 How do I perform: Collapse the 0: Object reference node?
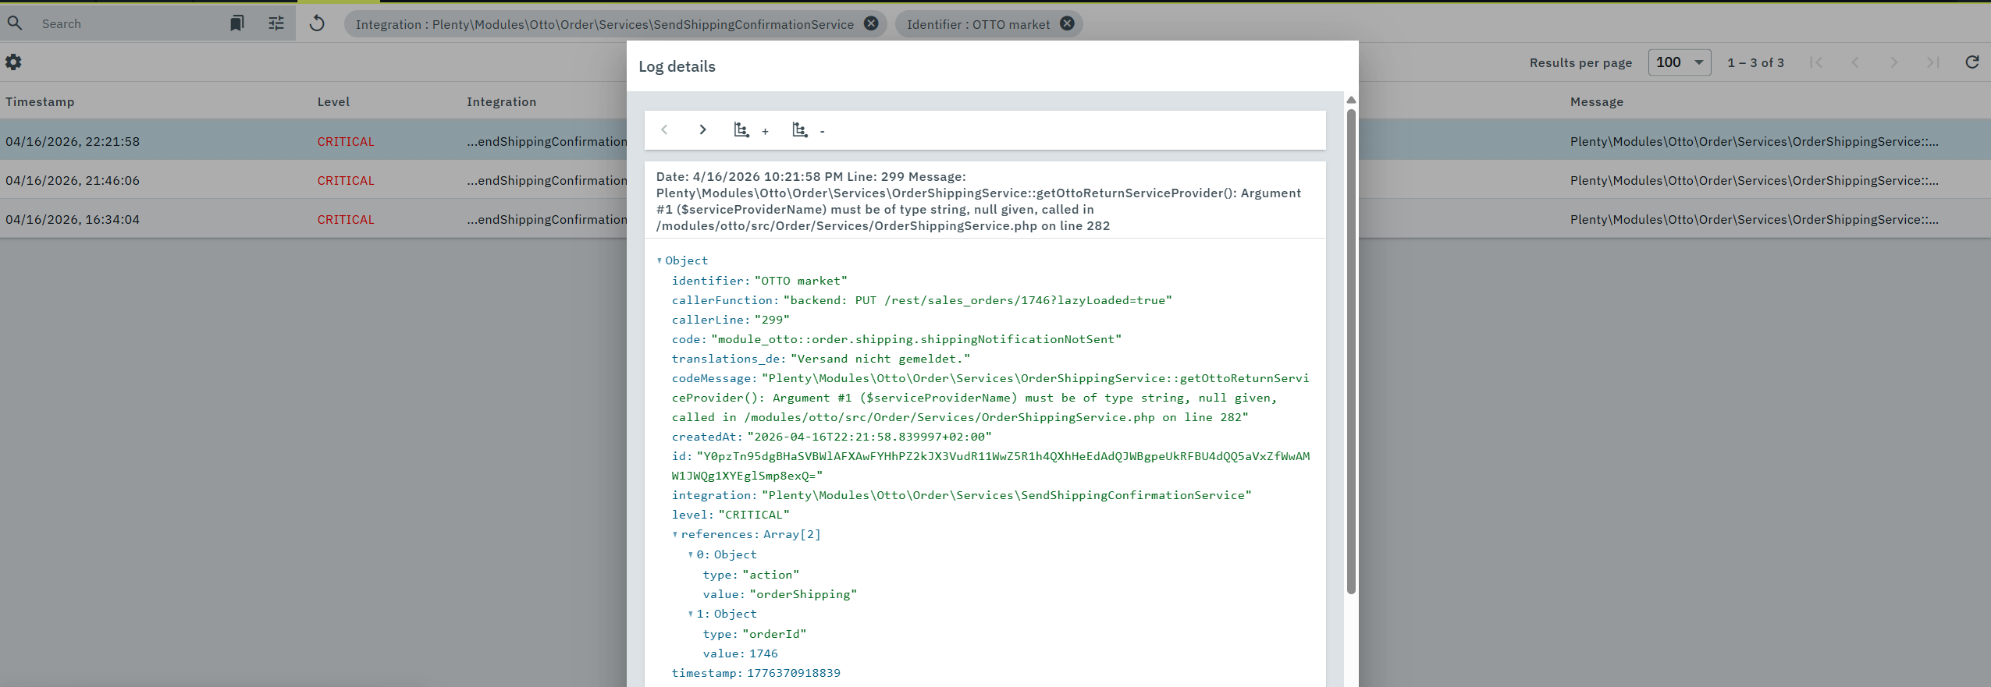(x=691, y=555)
